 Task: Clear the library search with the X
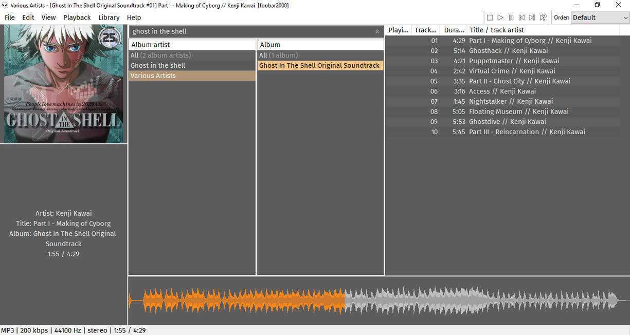click(x=377, y=31)
